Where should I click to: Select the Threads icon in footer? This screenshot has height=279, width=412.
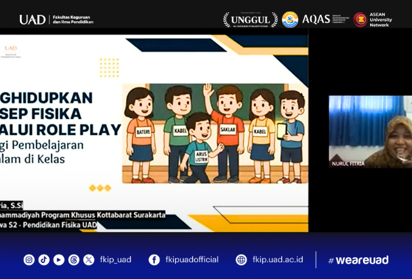pos(74,260)
